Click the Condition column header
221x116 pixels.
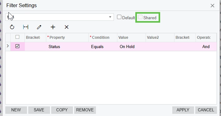(103, 38)
